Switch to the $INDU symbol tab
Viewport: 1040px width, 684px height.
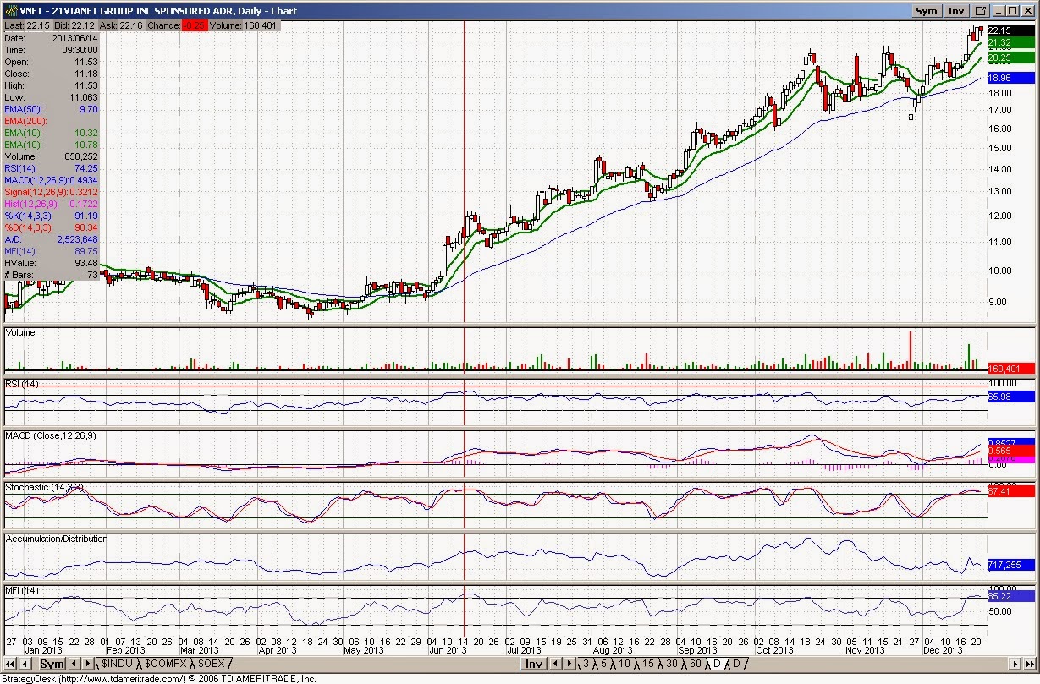tap(116, 664)
